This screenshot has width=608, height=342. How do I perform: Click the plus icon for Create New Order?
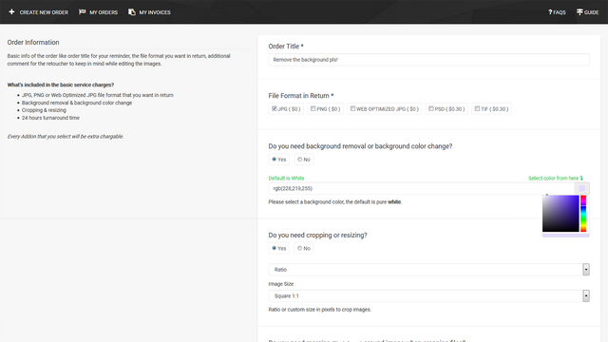tap(11, 12)
